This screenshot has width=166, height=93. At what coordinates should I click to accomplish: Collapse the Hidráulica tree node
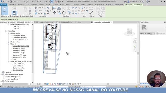(6, 31)
